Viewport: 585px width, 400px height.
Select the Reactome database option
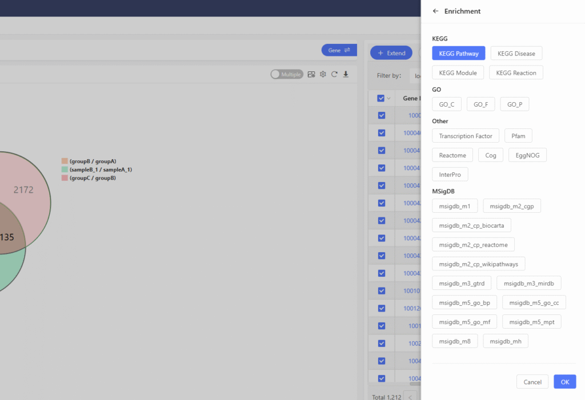tap(452, 155)
